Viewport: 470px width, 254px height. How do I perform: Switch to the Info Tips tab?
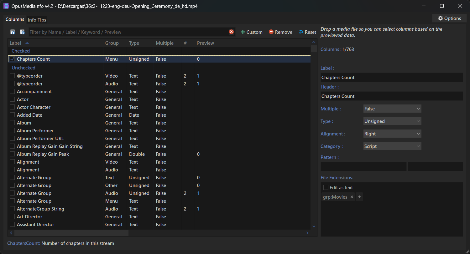(x=37, y=20)
